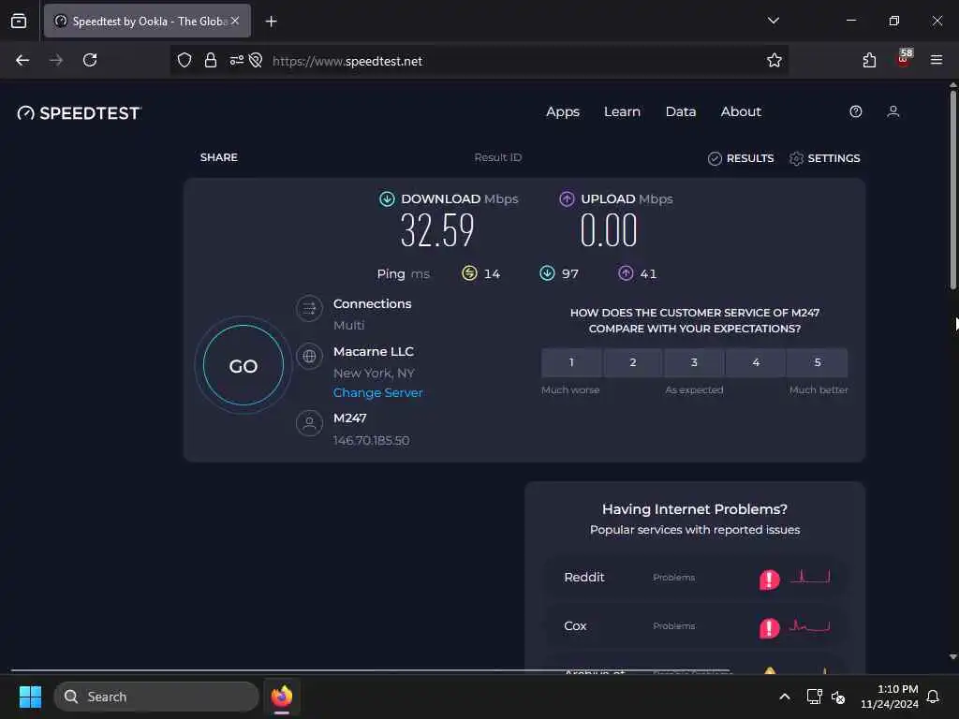Click the provider person icon next to M247
This screenshot has height=719, width=959.
pos(309,422)
